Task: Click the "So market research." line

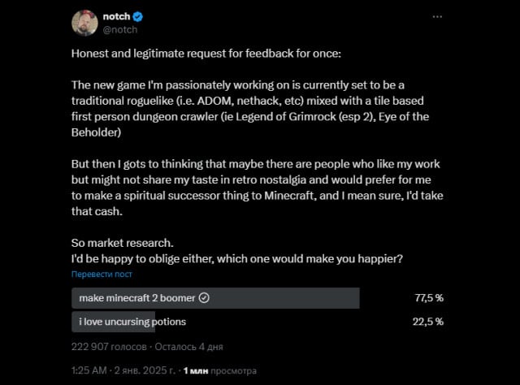Action: [x=119, y=244]
